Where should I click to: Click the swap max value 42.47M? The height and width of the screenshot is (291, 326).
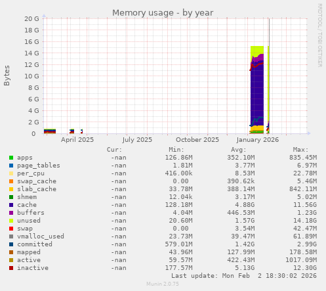coord(305,229)
